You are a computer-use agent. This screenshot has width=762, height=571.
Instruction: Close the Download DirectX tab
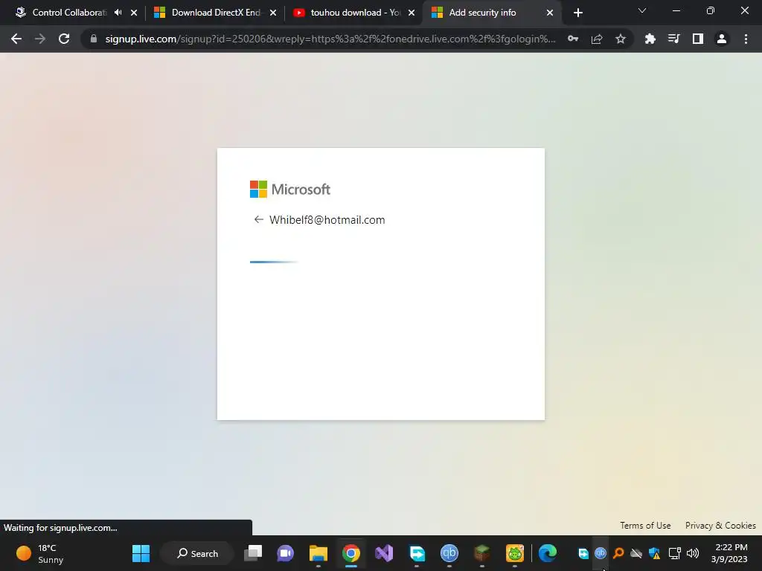coord(273,13)
